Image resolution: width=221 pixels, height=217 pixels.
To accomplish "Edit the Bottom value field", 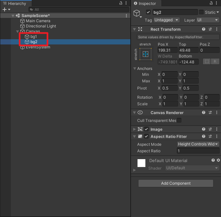I will (189, 62).
